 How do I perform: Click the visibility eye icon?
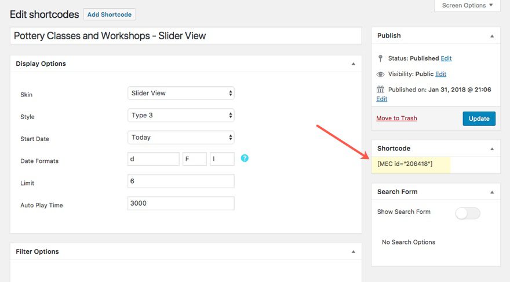pos(380,74)
